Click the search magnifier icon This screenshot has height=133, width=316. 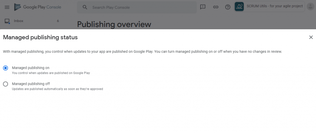tap(85, 7)
